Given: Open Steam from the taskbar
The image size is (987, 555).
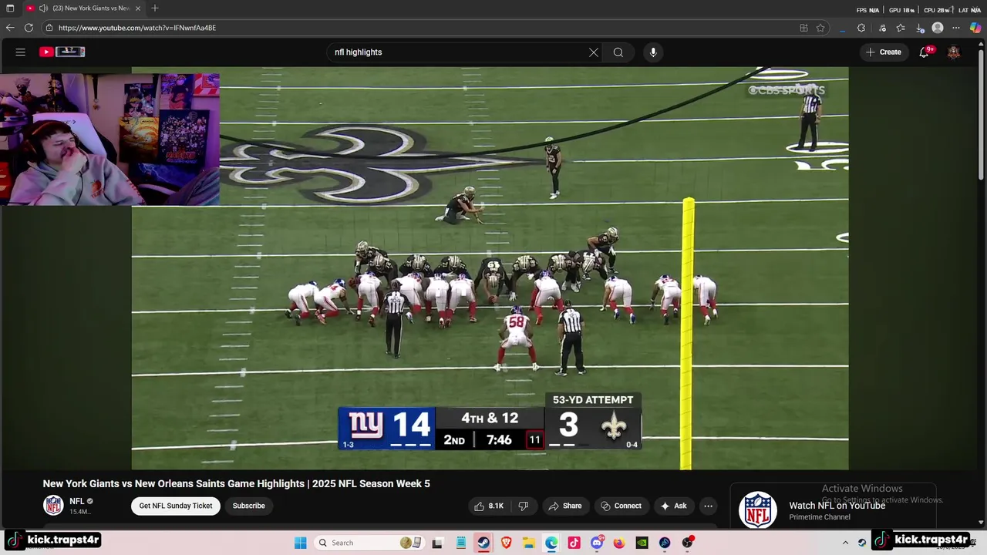Looking at the screenshot, I should point(483,543).
